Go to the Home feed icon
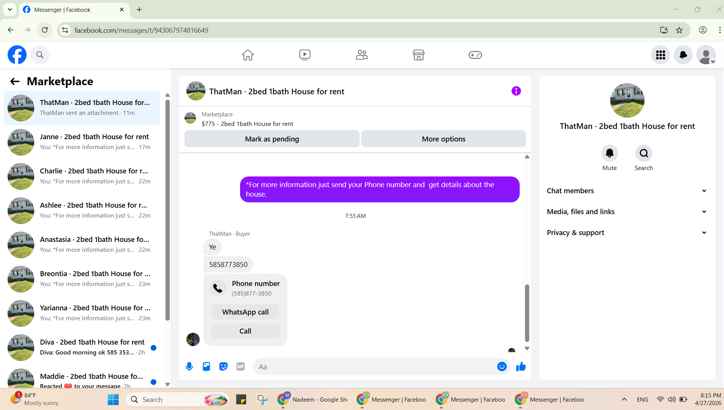This screenshot has height=410, width=724. 248,55
